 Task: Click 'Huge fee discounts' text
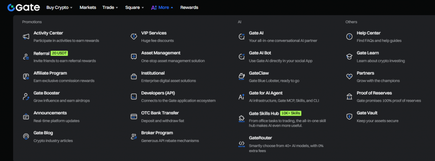(x=157, y=41)
